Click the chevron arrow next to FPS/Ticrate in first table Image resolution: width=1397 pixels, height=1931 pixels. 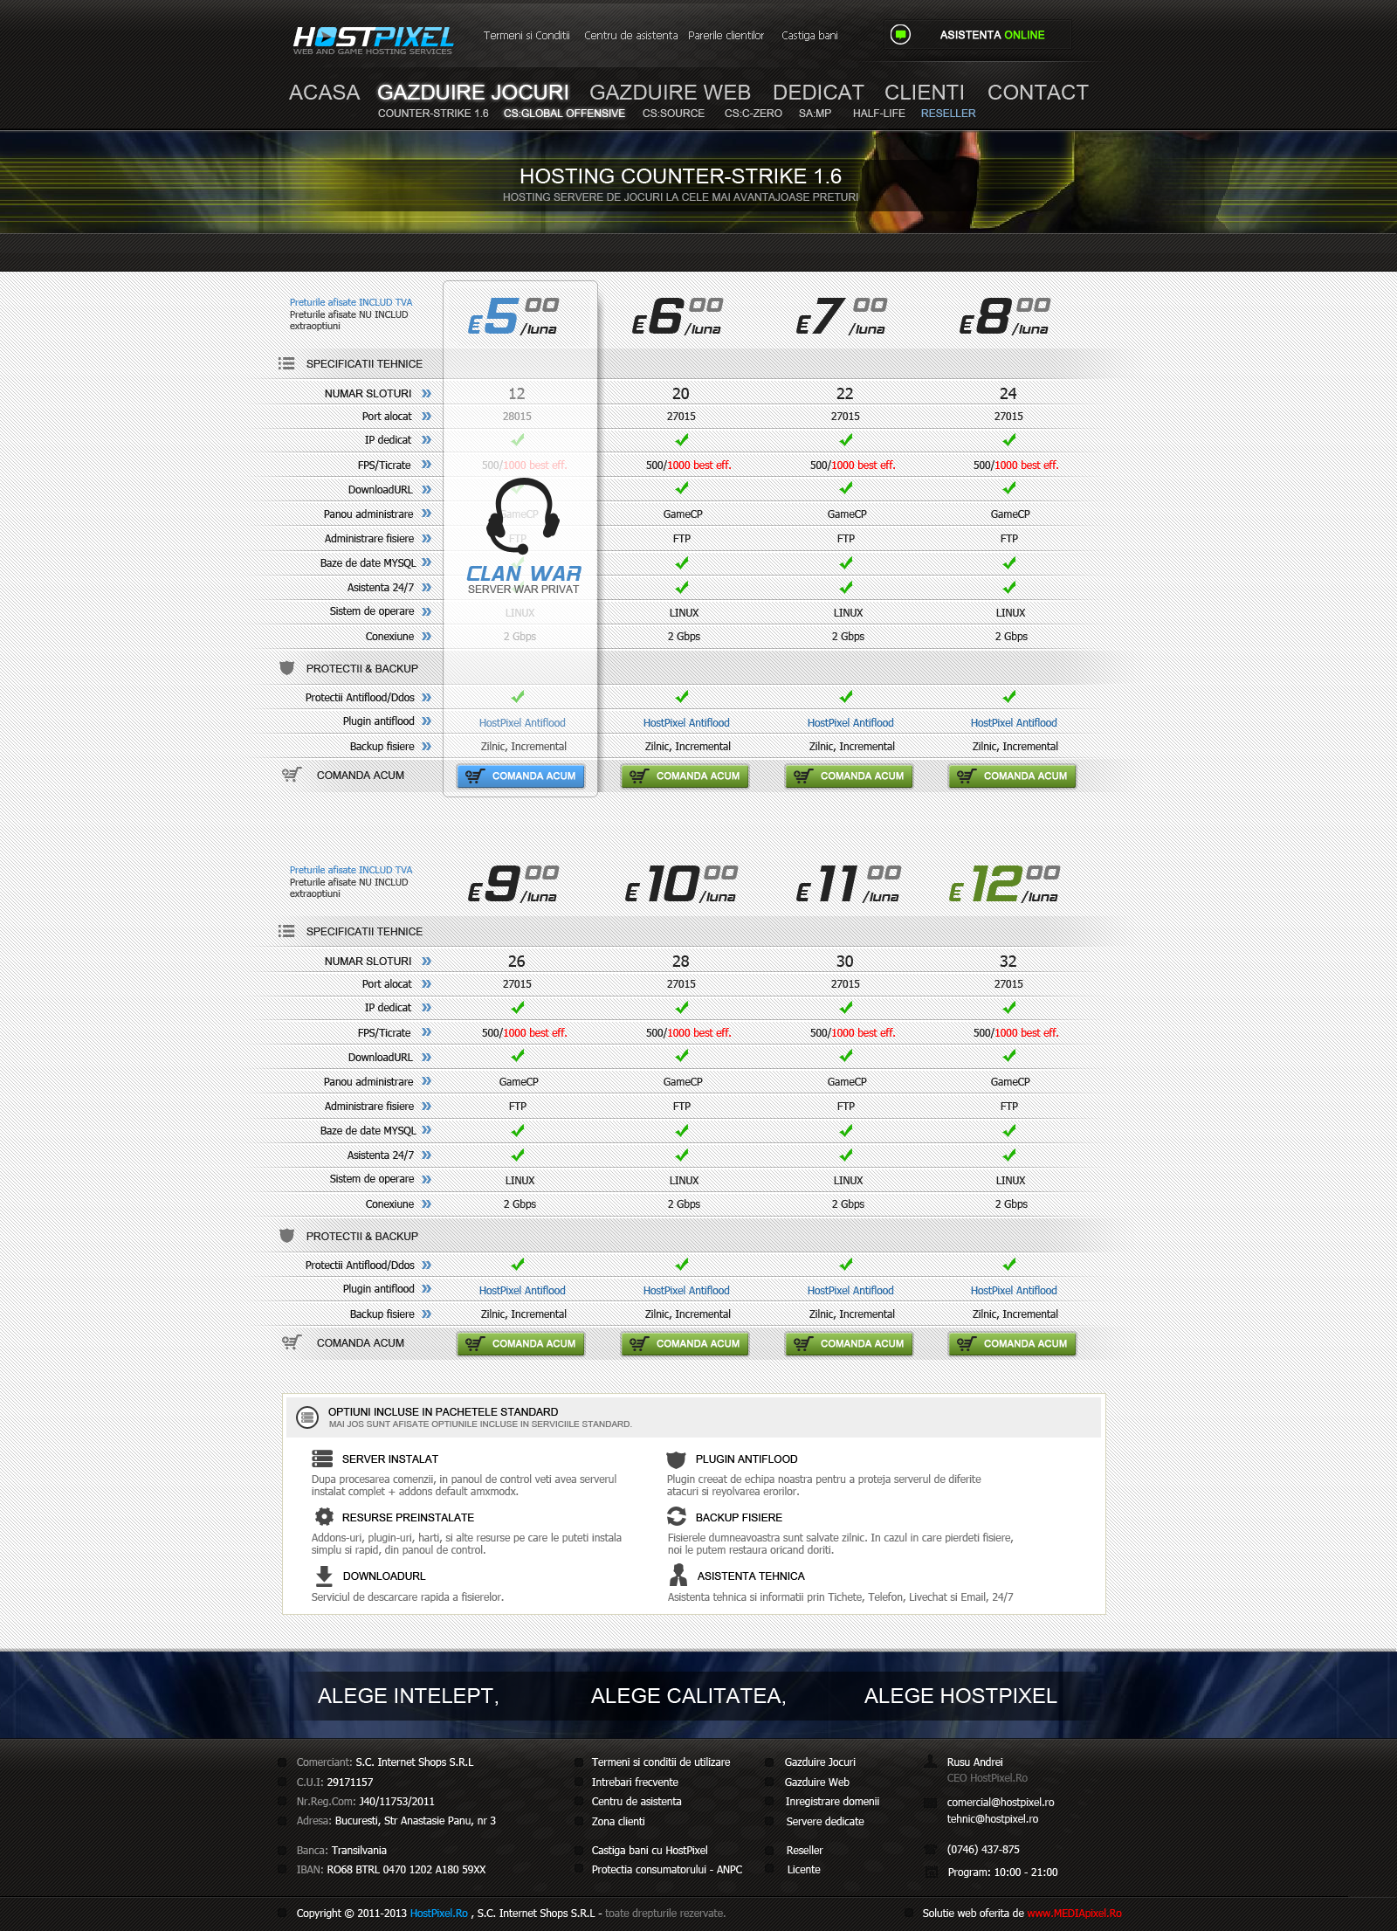(426, 465)
